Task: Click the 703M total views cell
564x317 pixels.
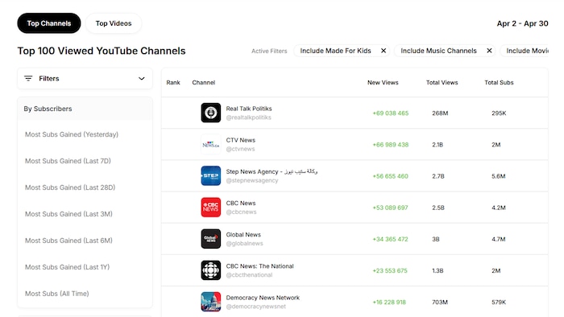Action: coord(440,303)
